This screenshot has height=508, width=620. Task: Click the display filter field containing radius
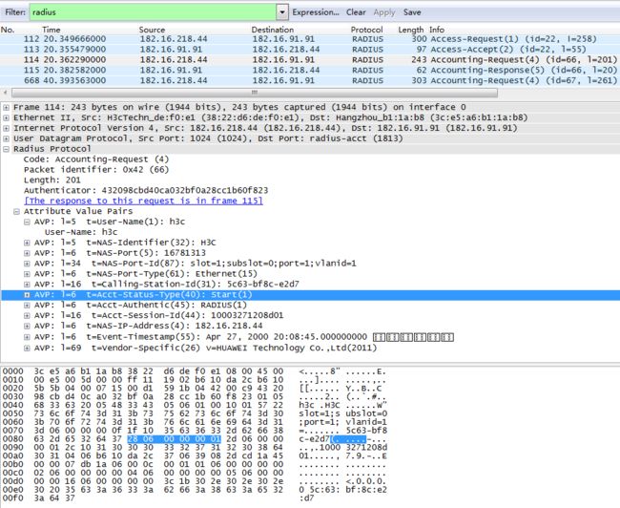tap(153, 12)
